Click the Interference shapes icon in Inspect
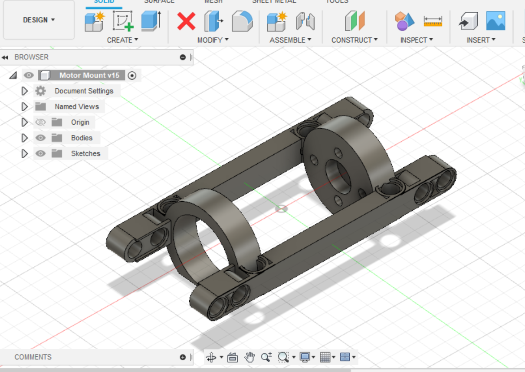The width and height of the screenshot is (525, 372). pyautogui.click(x=404, y=21)
